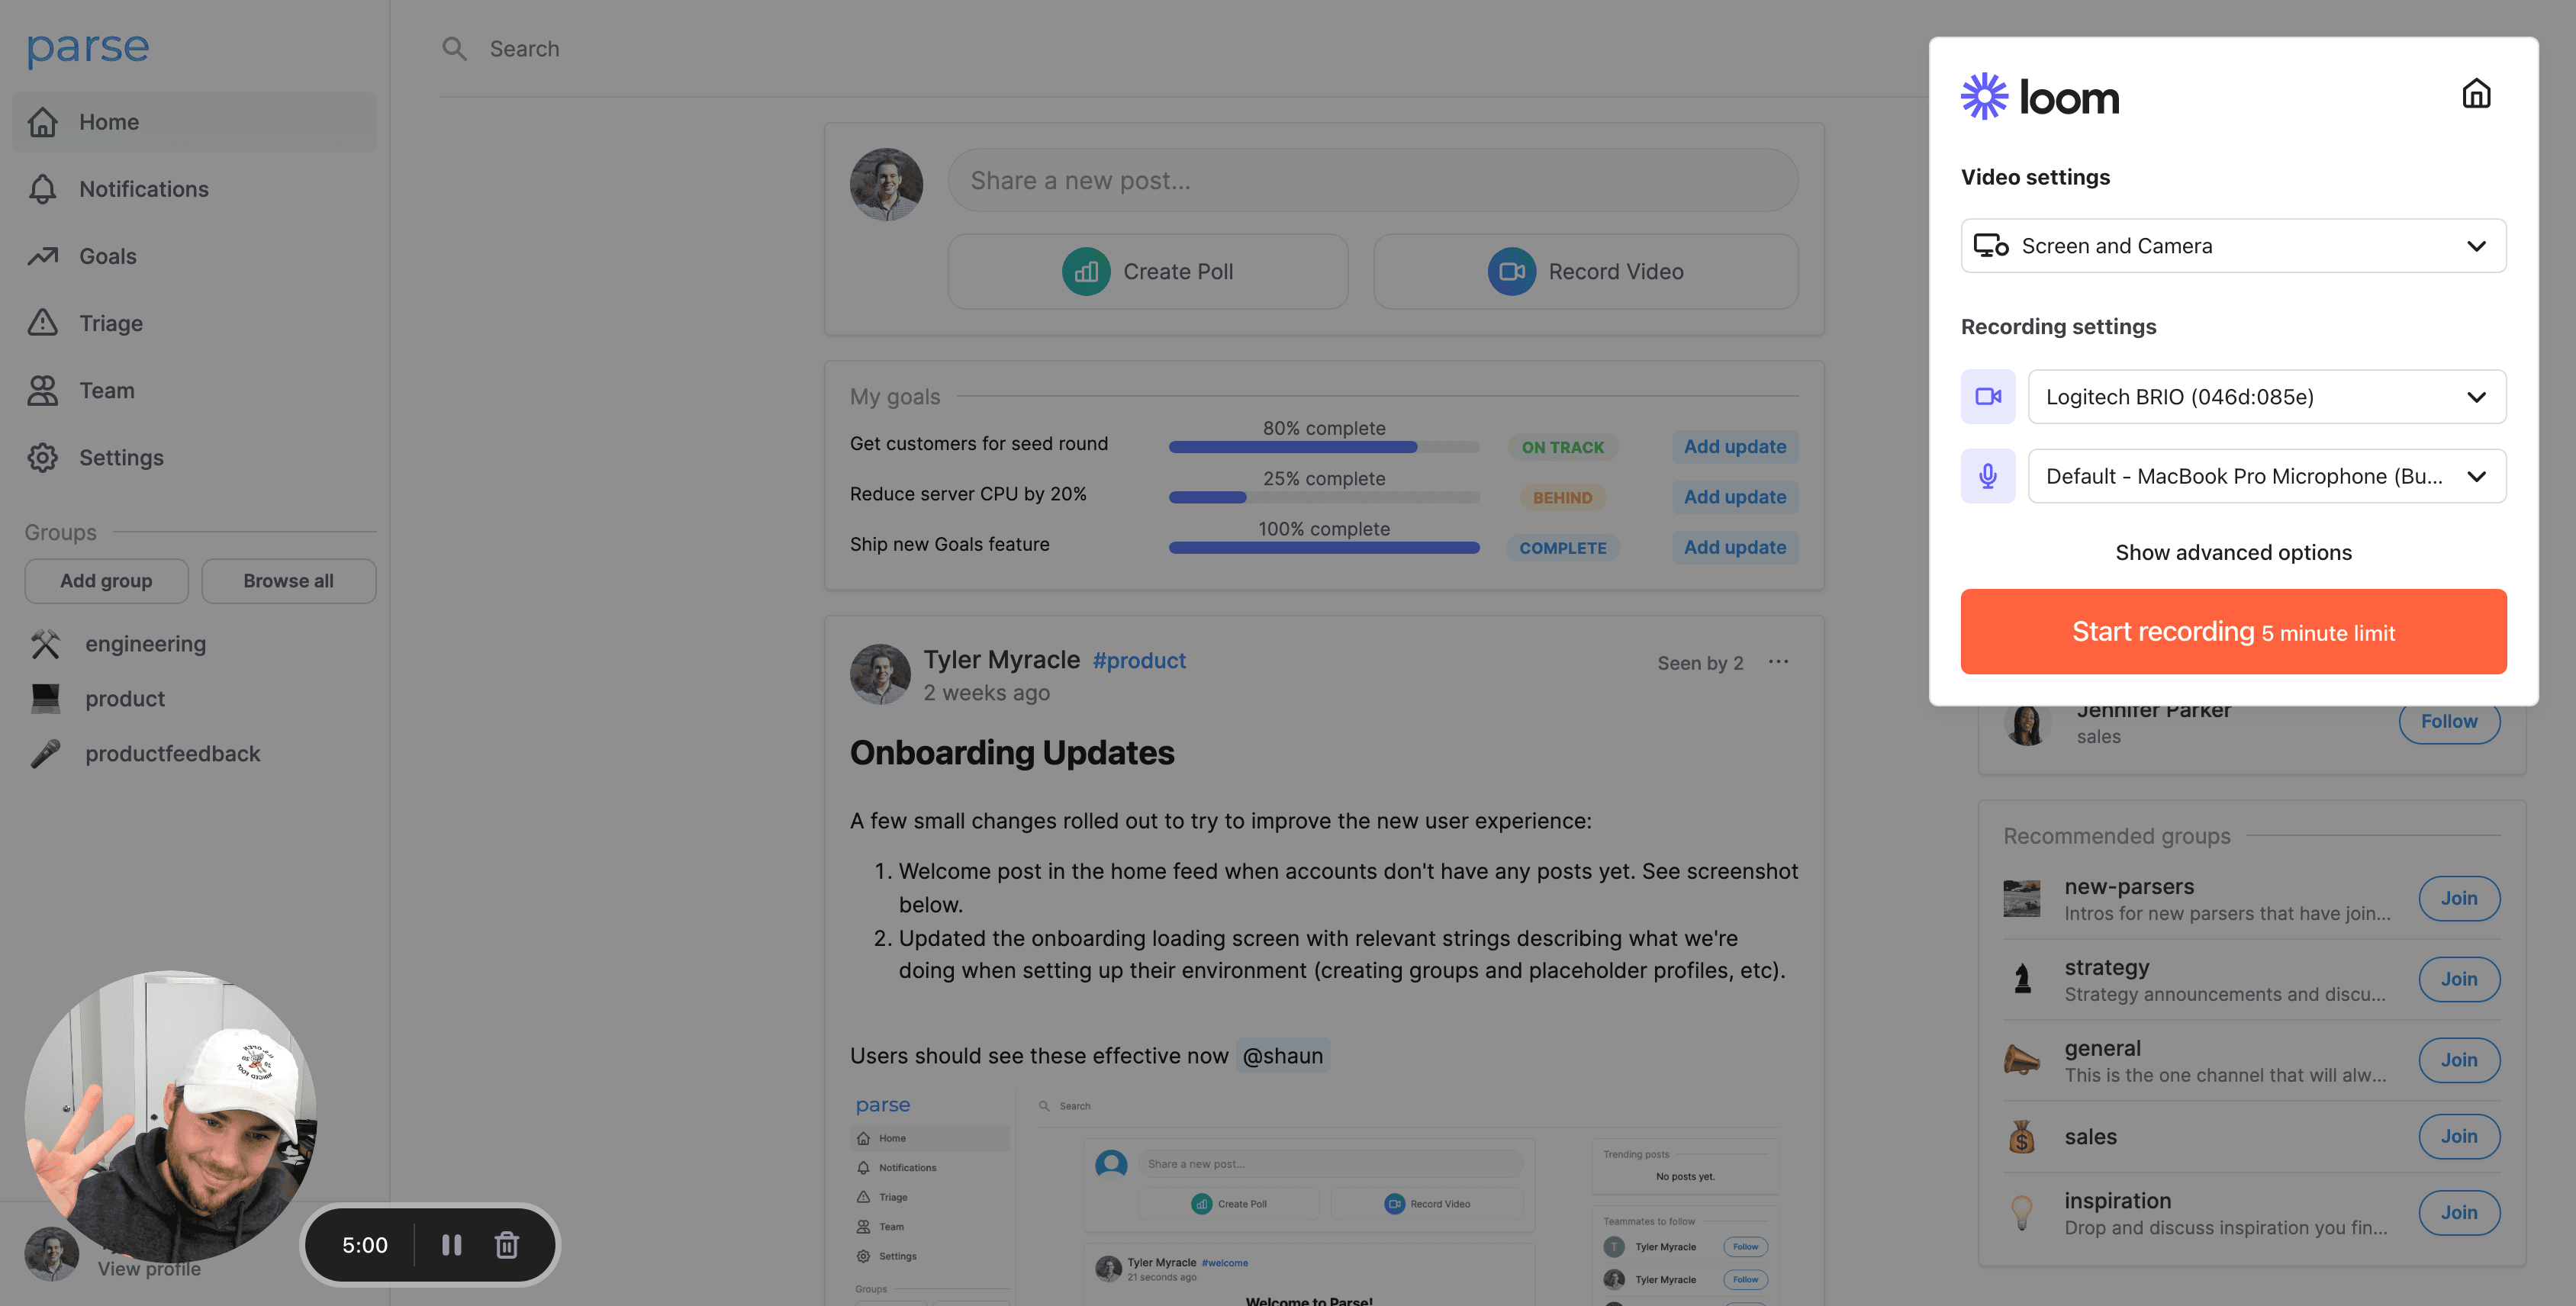Open Goals in the sidebar
The height and width of the screenshot is (1306, 2576).
coord(194,256)
